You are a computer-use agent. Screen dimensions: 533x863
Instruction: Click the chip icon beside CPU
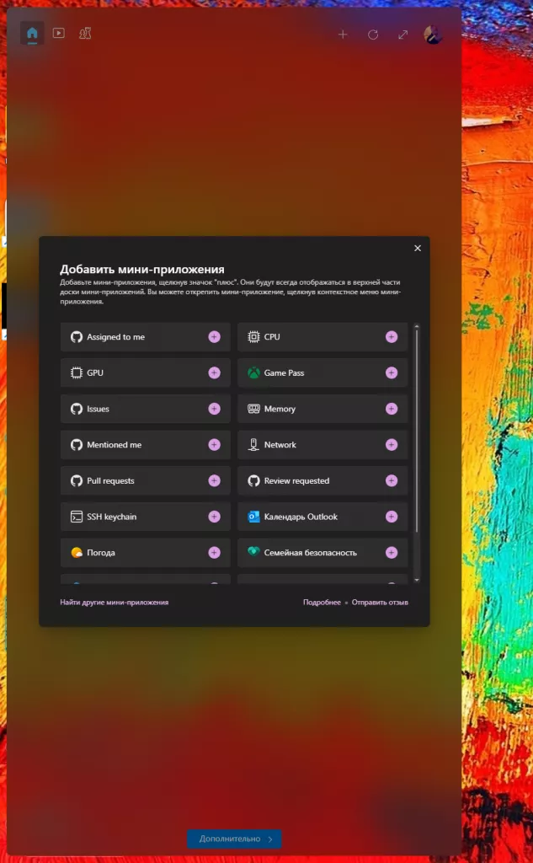(253, 337)
